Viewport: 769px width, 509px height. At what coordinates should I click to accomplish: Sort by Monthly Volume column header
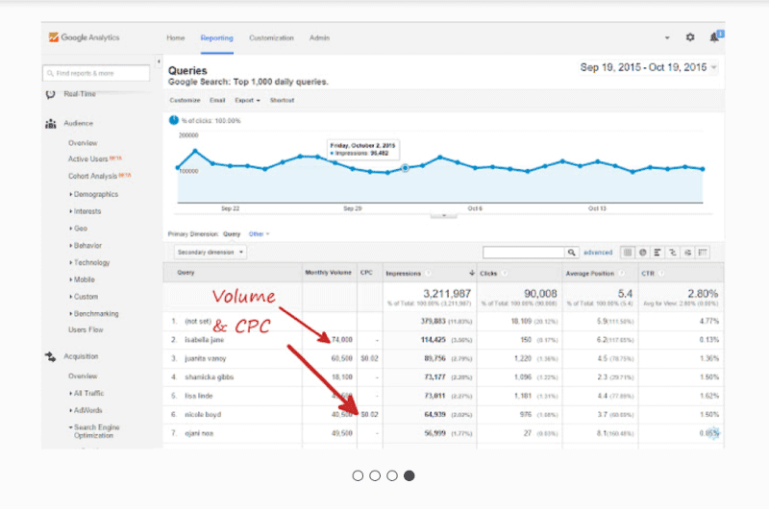pos(328,273)
